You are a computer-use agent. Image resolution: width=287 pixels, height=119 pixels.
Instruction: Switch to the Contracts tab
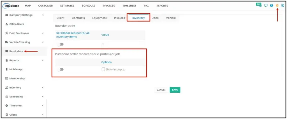[x=78, y=18]
